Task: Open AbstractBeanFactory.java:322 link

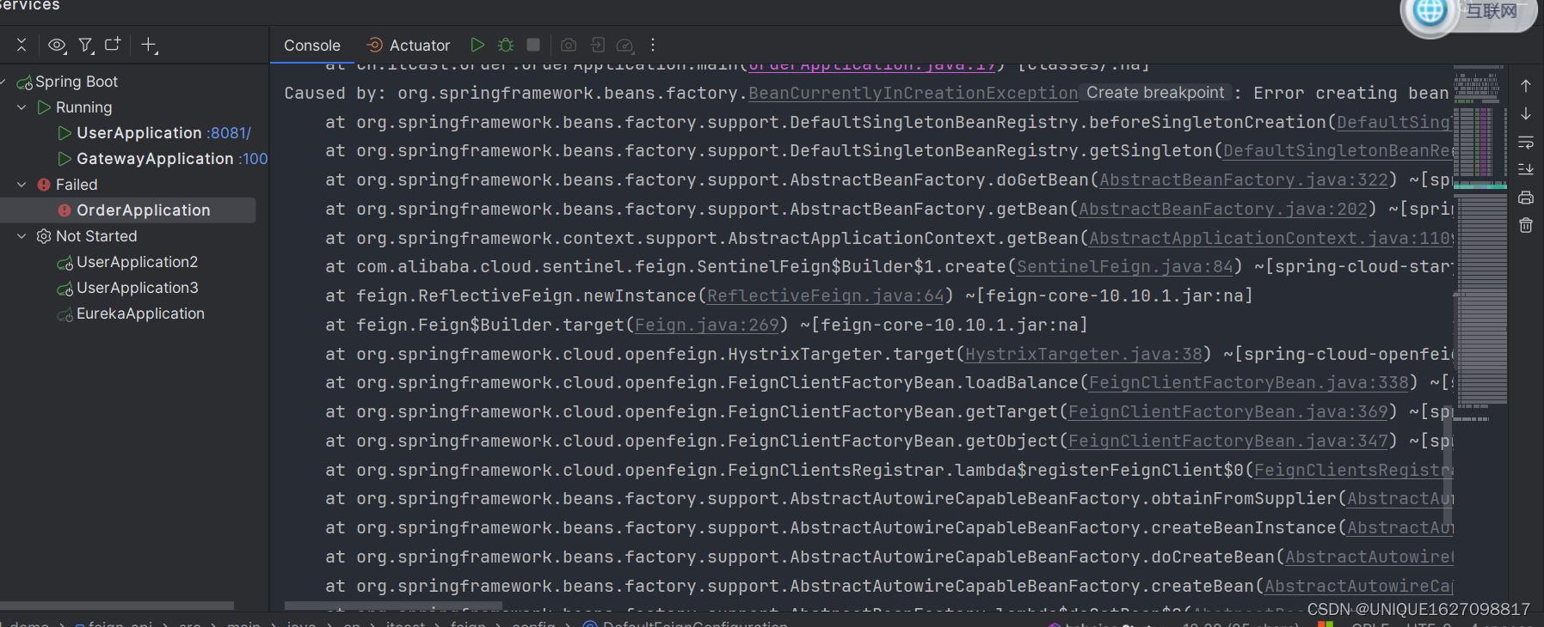Action: [1244, 180]
